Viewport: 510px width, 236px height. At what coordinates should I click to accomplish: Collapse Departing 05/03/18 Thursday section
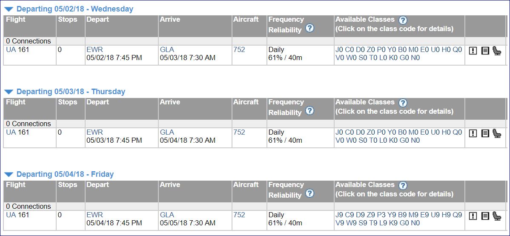click(9, 92)
